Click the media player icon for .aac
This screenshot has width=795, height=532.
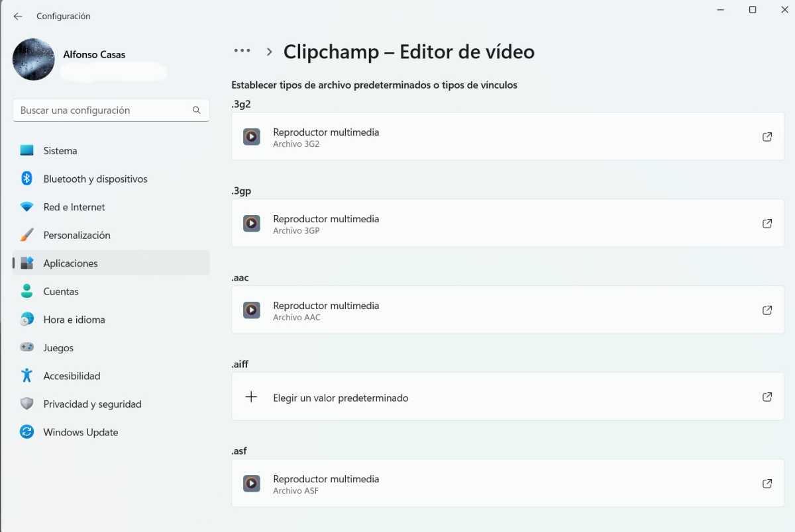click(252, 310)
